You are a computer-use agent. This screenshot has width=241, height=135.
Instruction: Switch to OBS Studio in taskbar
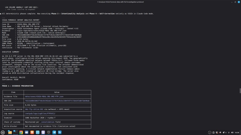[49, 132]
